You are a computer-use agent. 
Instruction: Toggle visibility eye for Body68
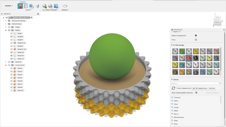[12, 37]
